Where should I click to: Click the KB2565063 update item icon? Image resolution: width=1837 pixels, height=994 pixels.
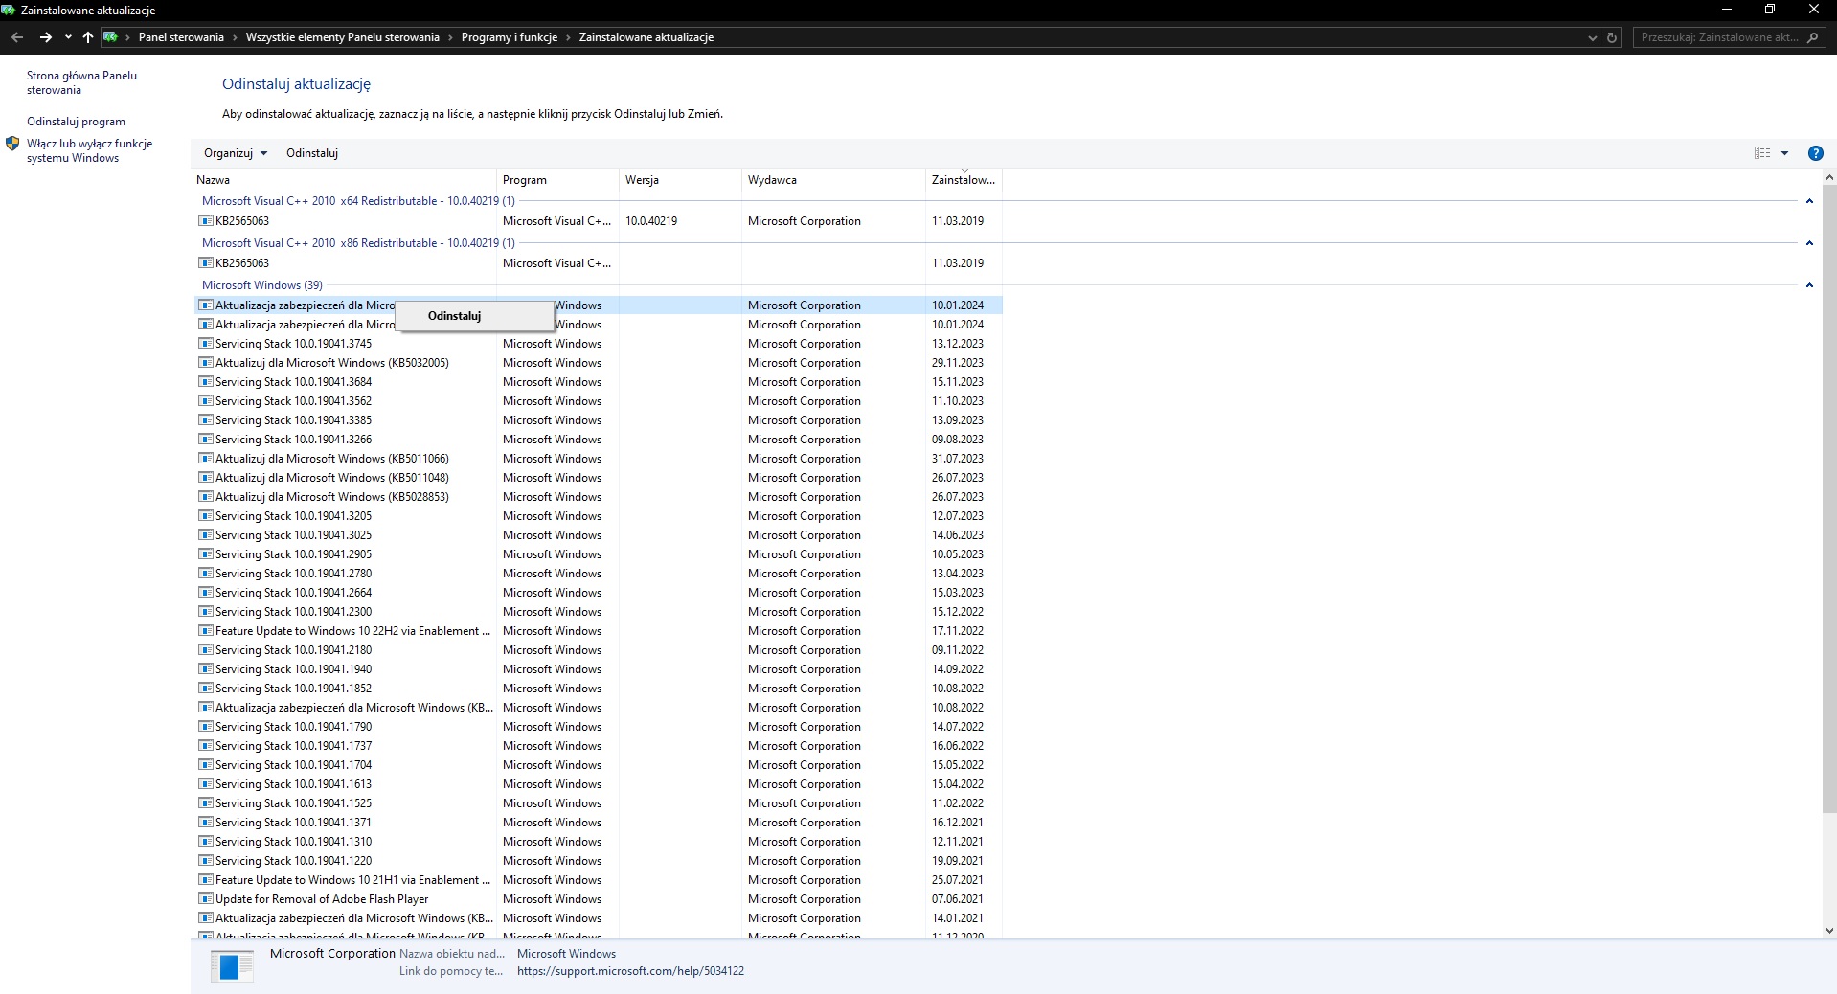coord(205,220)
